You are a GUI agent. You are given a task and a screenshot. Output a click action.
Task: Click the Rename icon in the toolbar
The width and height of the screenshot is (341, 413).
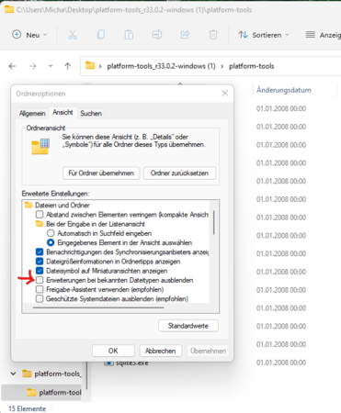pyautogui.click(x=157, y=35)
